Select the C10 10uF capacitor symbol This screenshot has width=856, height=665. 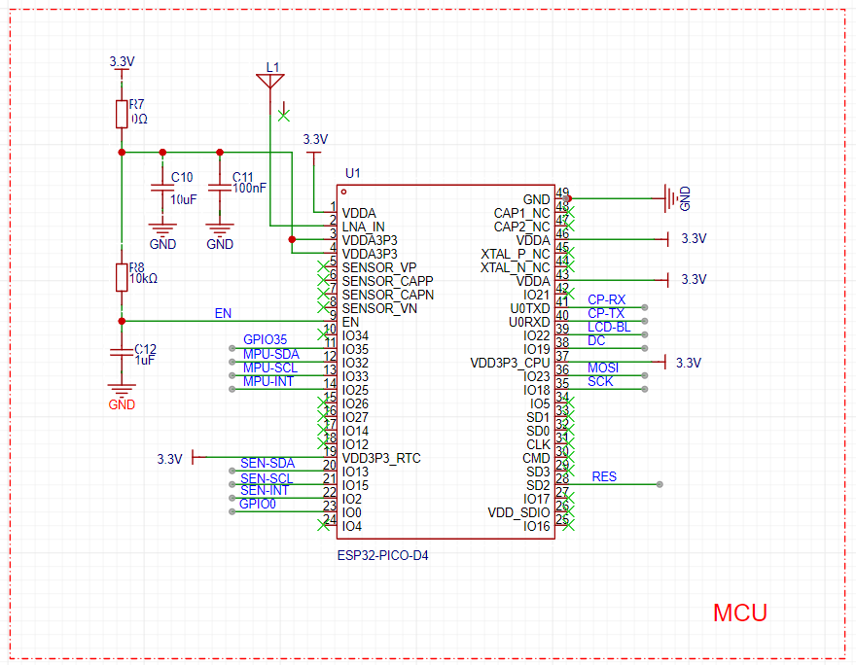coord(162,188)
